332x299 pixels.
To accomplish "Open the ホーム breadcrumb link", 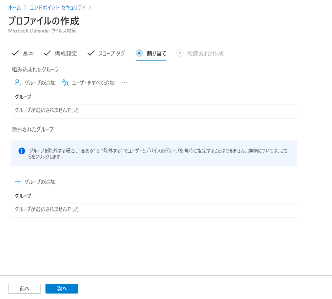I will [14, 8].
